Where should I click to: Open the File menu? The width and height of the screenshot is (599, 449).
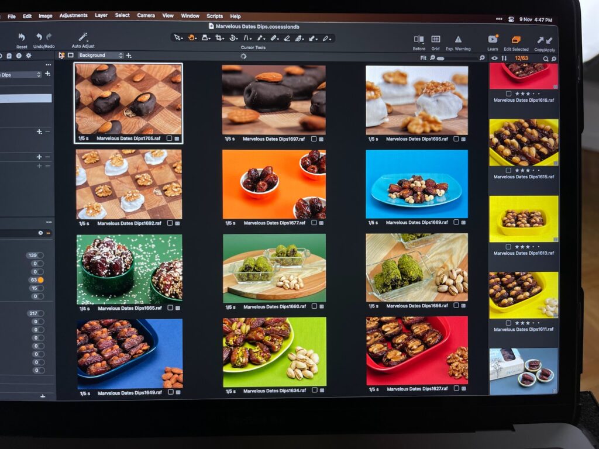12,16
